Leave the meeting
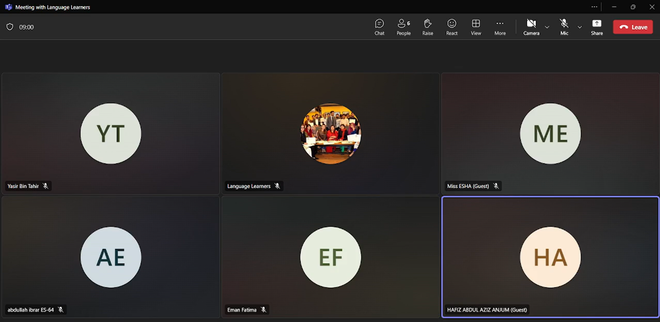Screen dimensions: 660x322 click(x=633, y=27)
